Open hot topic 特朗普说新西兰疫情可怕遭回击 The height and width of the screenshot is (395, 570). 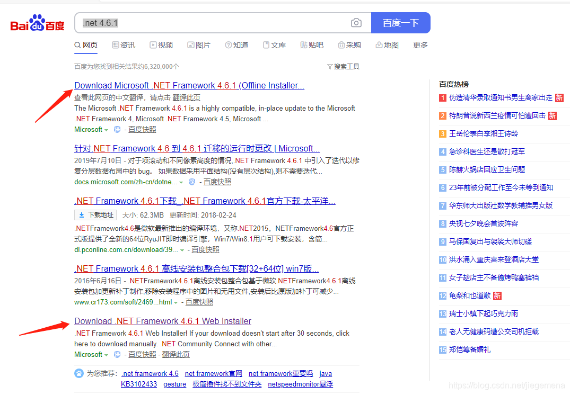(x=497, y=116)
